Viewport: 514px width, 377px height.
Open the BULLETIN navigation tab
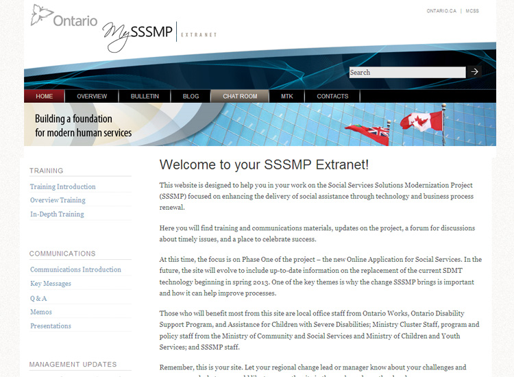point(145,97)
